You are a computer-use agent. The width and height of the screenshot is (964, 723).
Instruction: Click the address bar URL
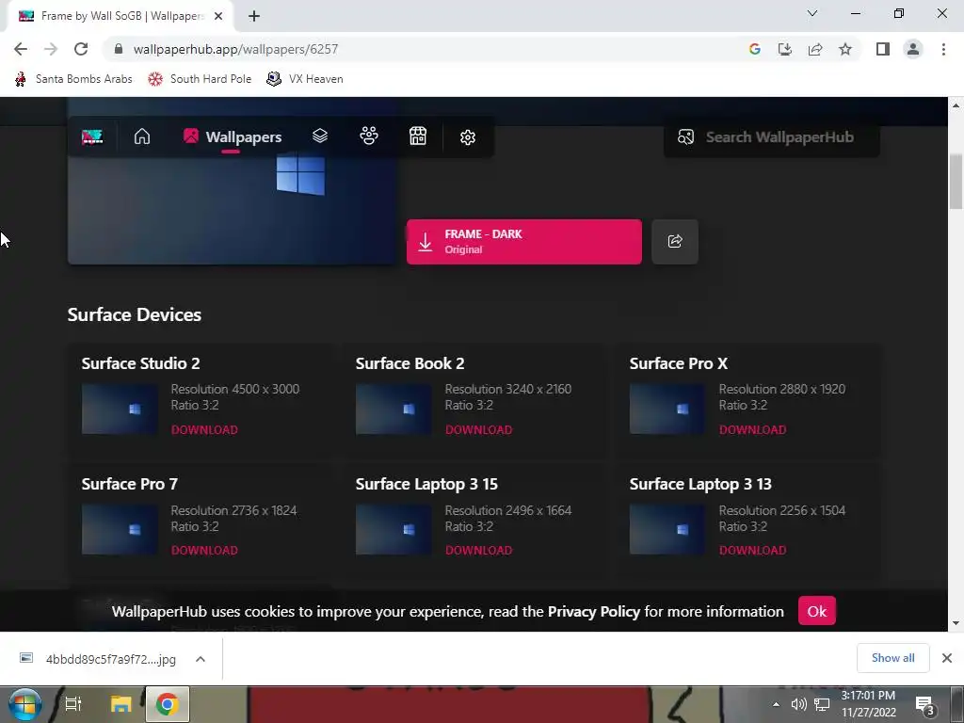[235, 49]
